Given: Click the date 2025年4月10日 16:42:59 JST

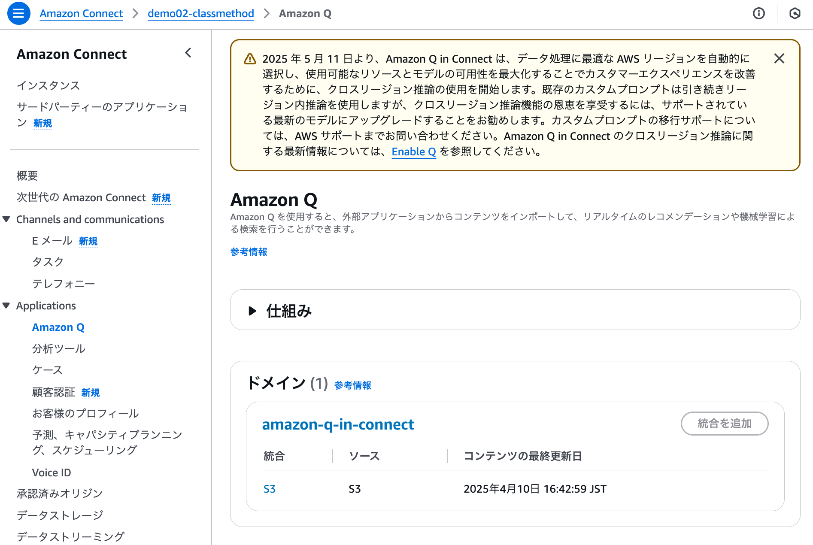Looking at the screenshot, I should pos(535,489).
